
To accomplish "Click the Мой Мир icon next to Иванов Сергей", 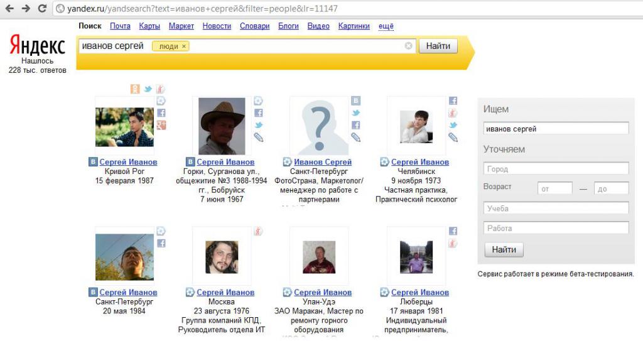I will pyautogui.click(x=288, y=161).
